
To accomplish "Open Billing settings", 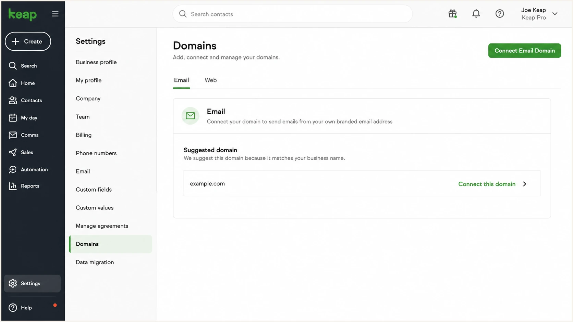I will [x=84, y=135].
